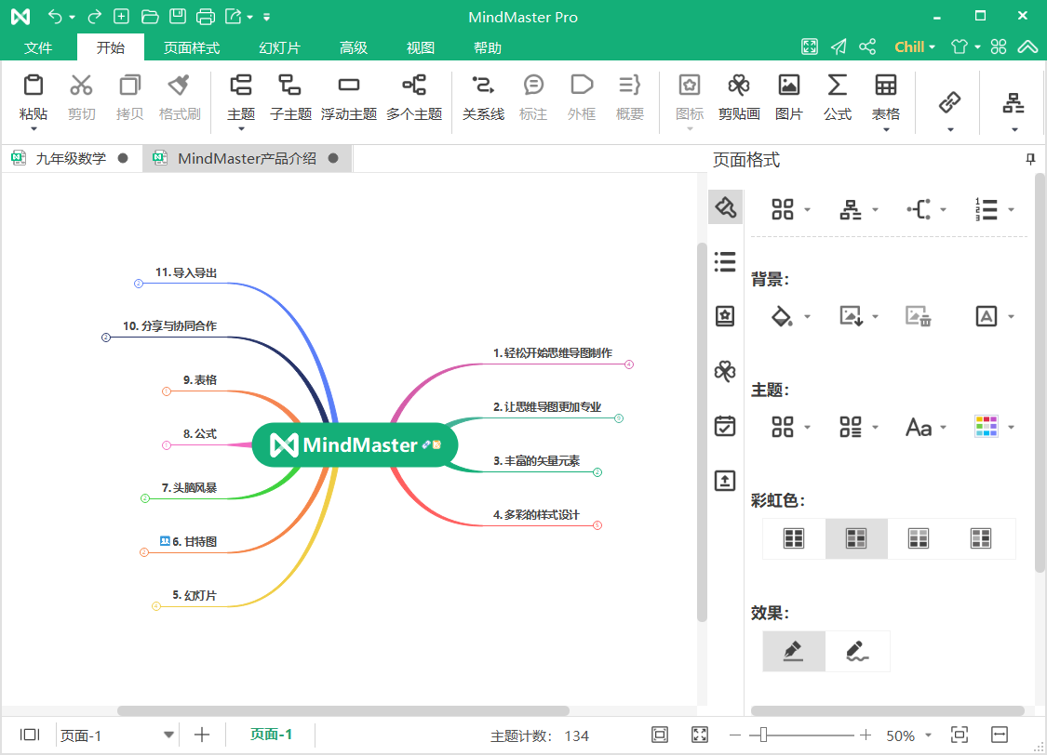Expand the theme font Aa dropdown

click(x=944, y=428)
